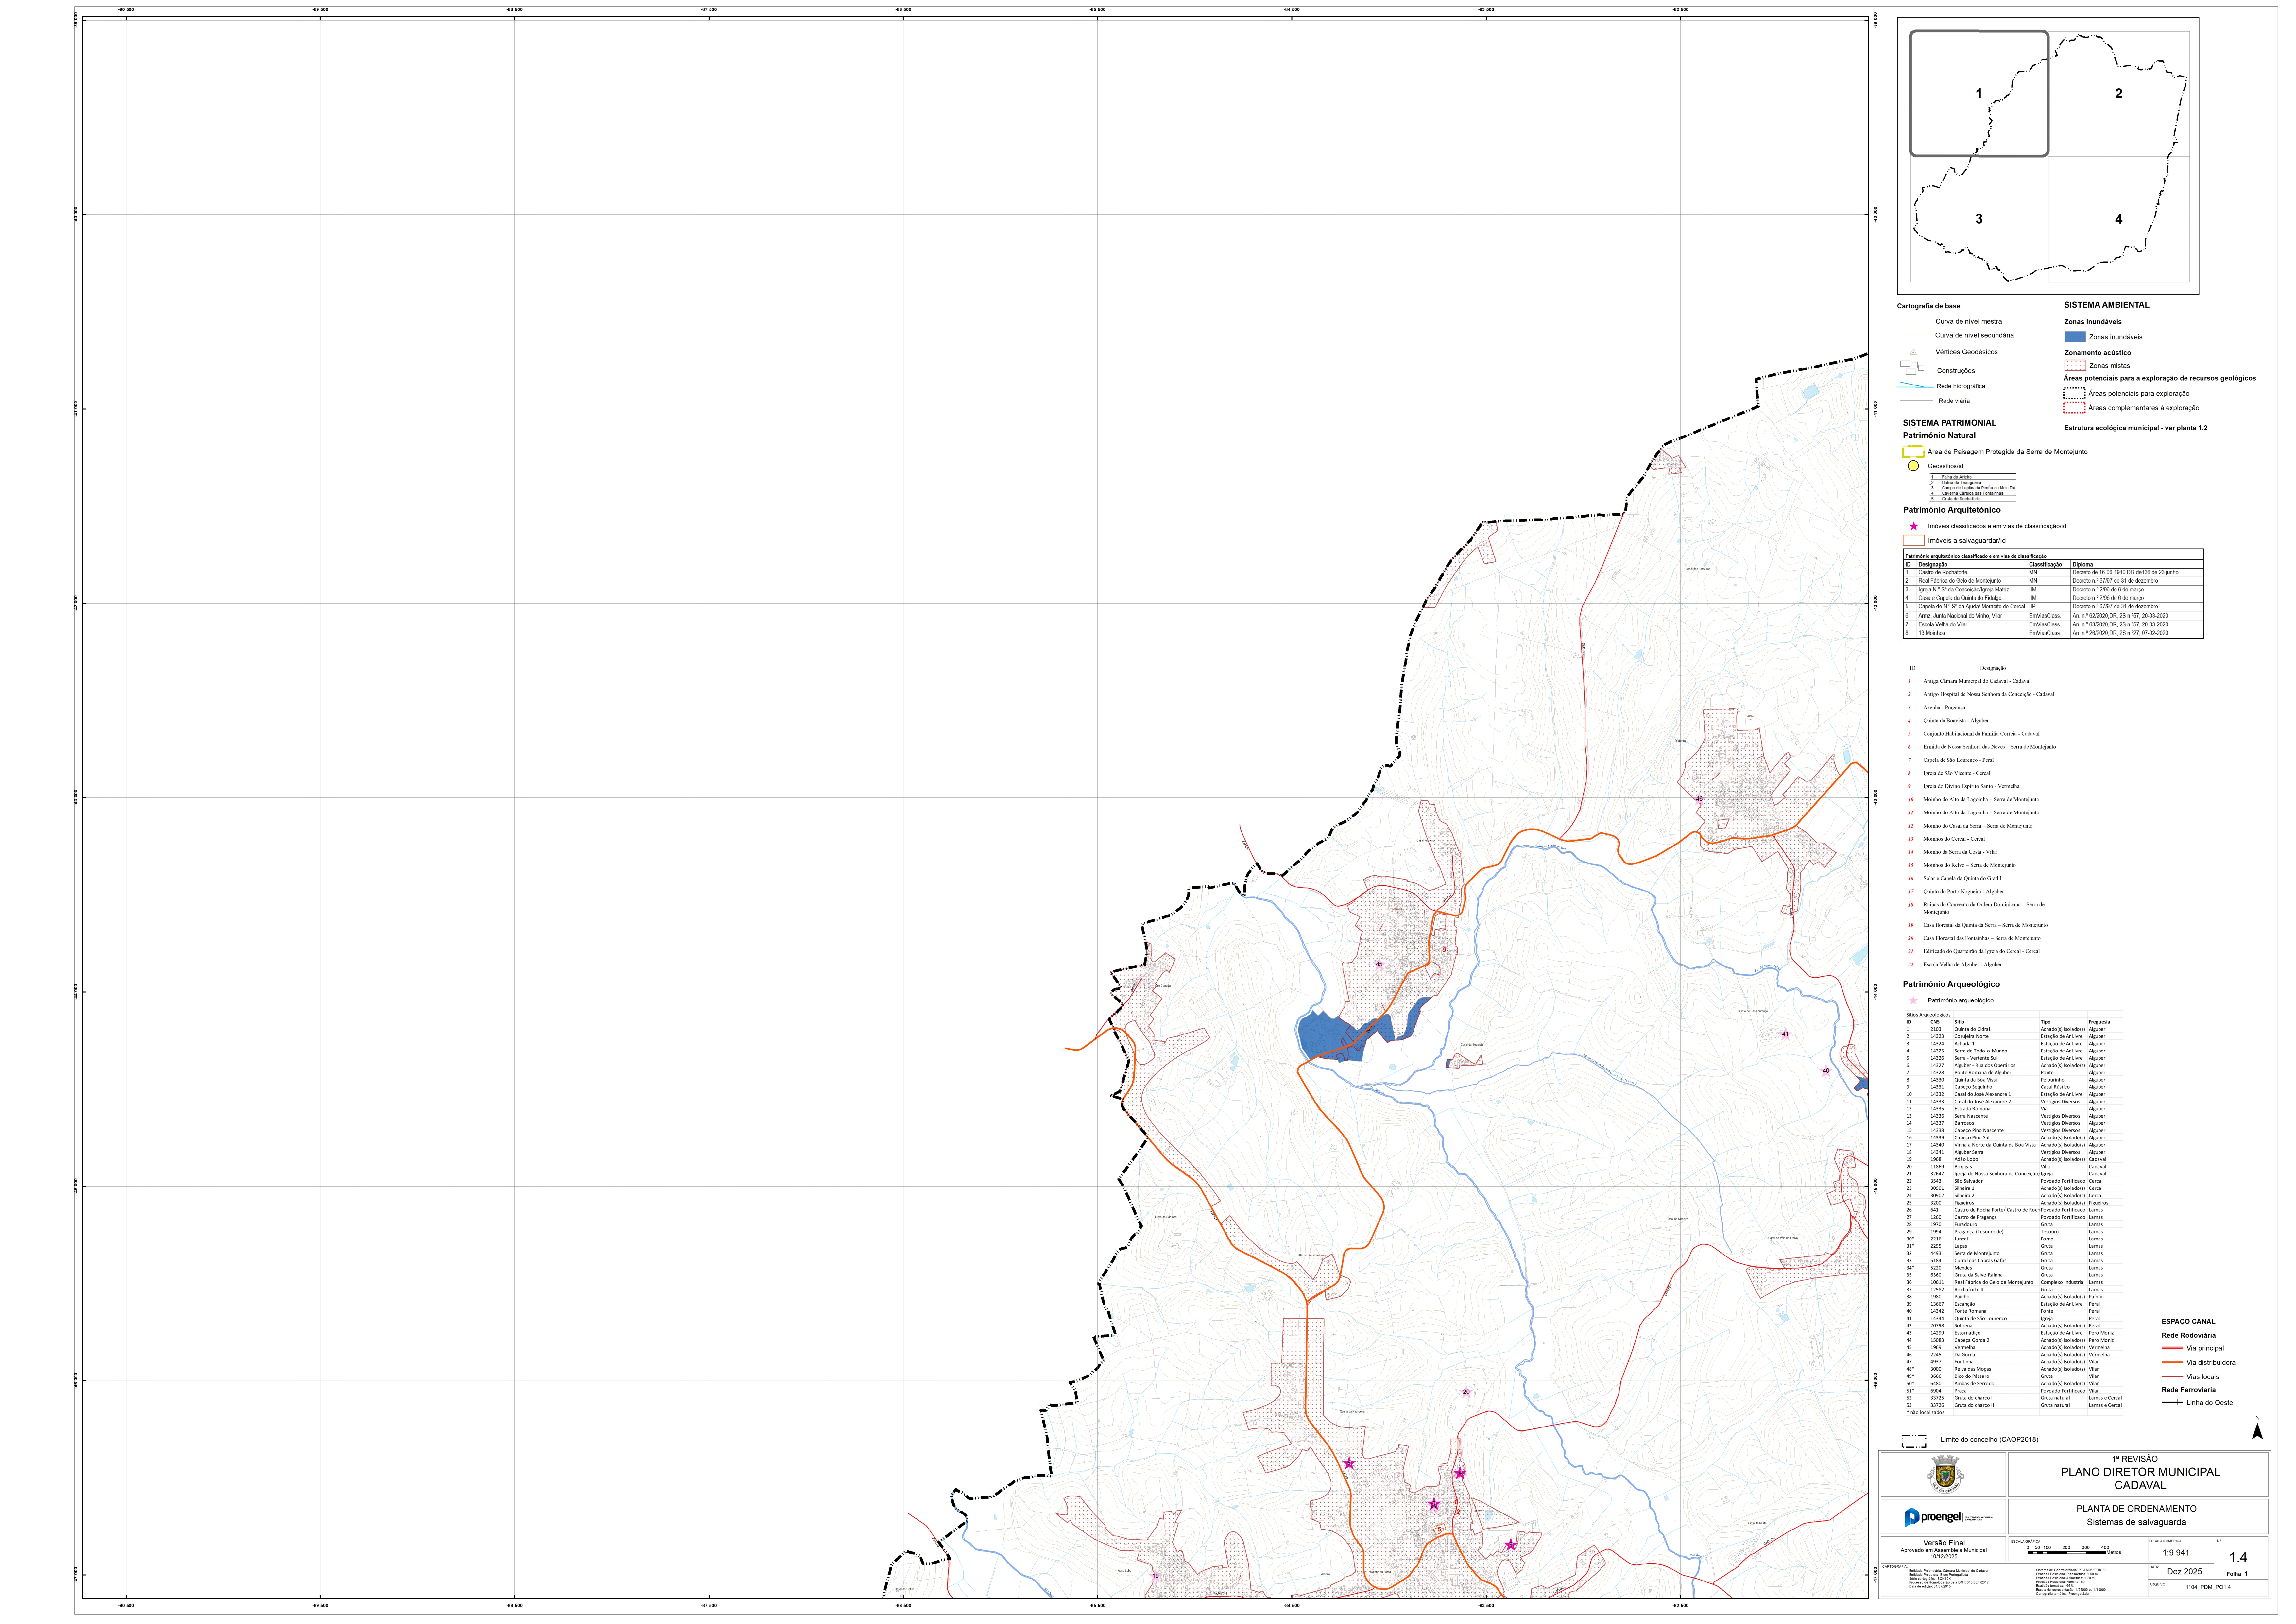Click the Vértices Geodésicos triangle symbol in legend

[x=1913, y=352]
